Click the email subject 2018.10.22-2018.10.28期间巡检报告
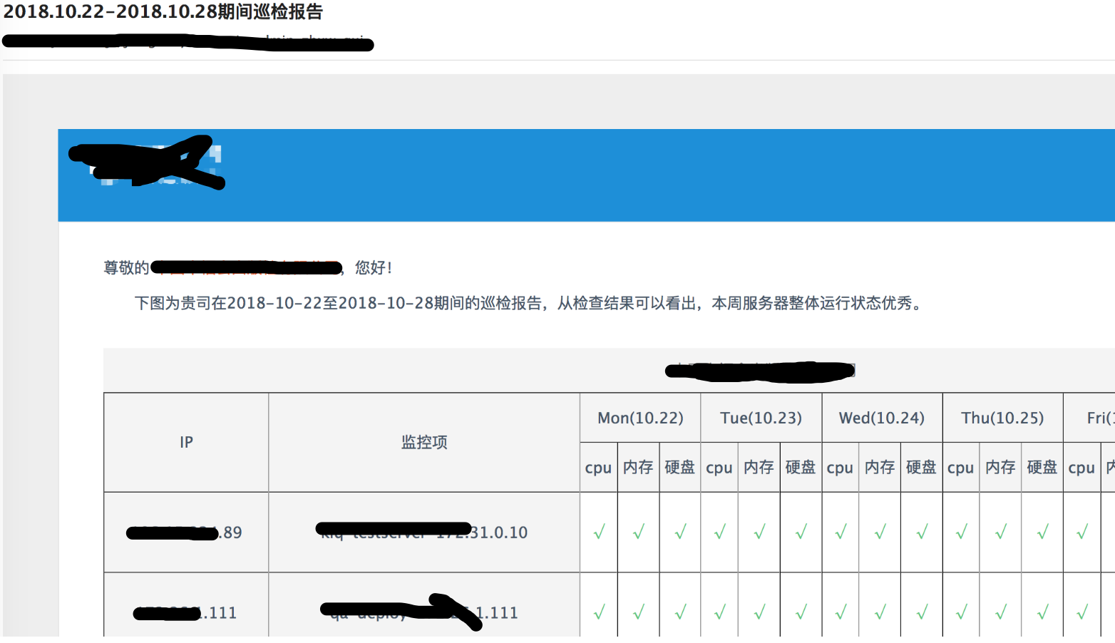 163,12
